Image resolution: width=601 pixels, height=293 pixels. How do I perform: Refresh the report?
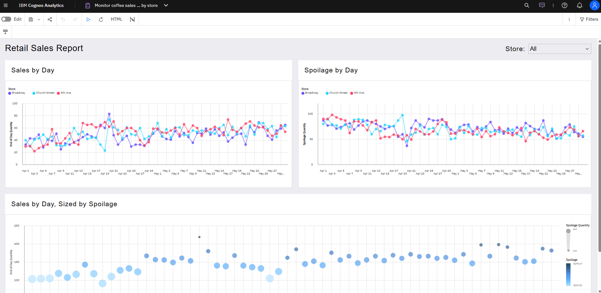point(101,19)
